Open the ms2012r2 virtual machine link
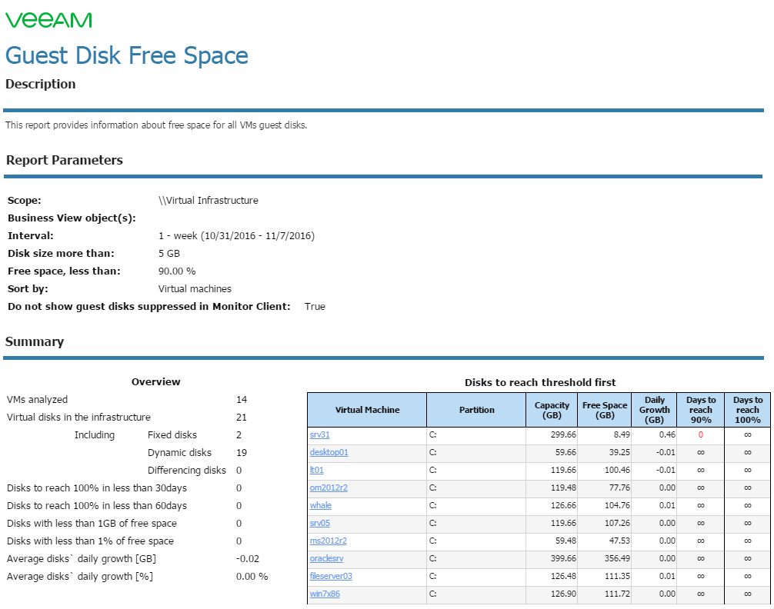This screenshot has width=774, height=609. (x=328, y=541)
